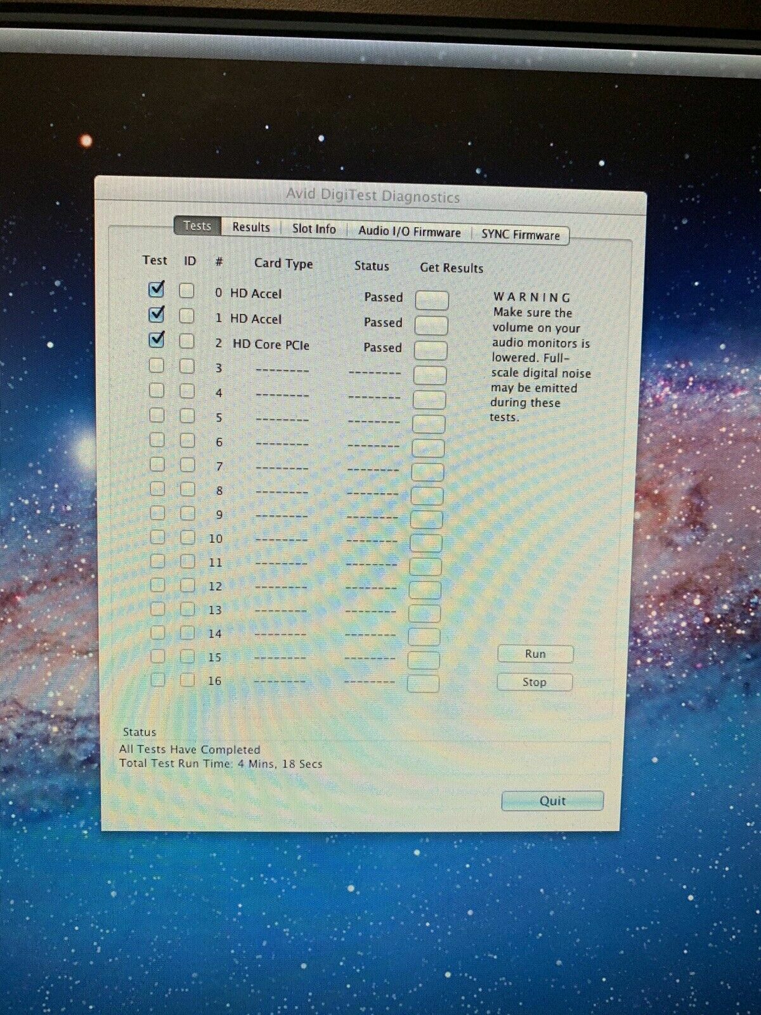Tick the Test checkbox for slot 16
This screenshot has height=1015, width=761.
tap(158, 679)
